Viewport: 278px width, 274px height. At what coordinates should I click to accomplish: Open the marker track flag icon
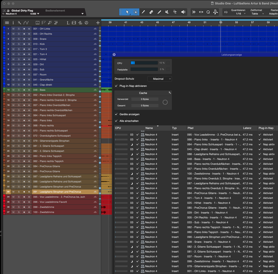pyautogui.click(x=44, y=23)
